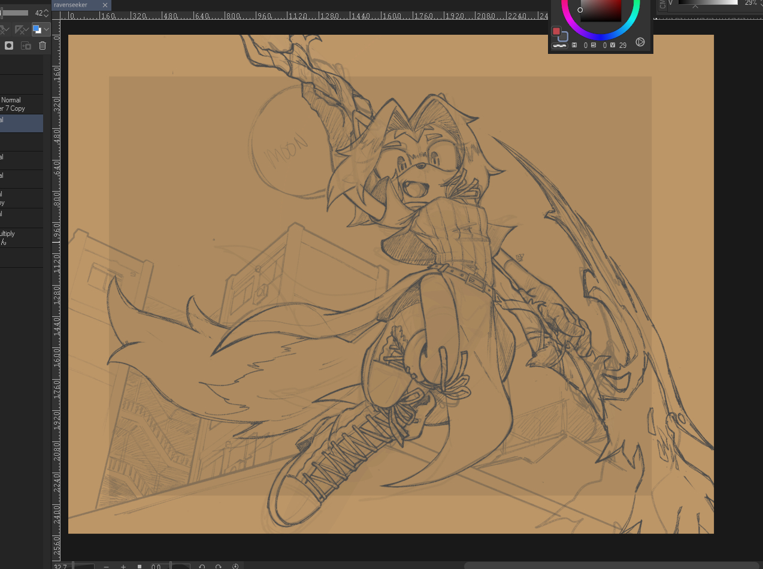Click the fit-to-screen square icon

click(x=140, y=566)
